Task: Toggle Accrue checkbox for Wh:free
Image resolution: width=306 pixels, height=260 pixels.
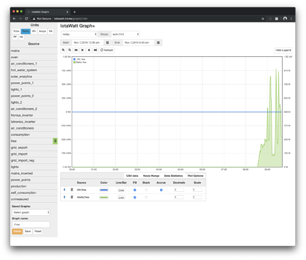Action: [161, 190]
